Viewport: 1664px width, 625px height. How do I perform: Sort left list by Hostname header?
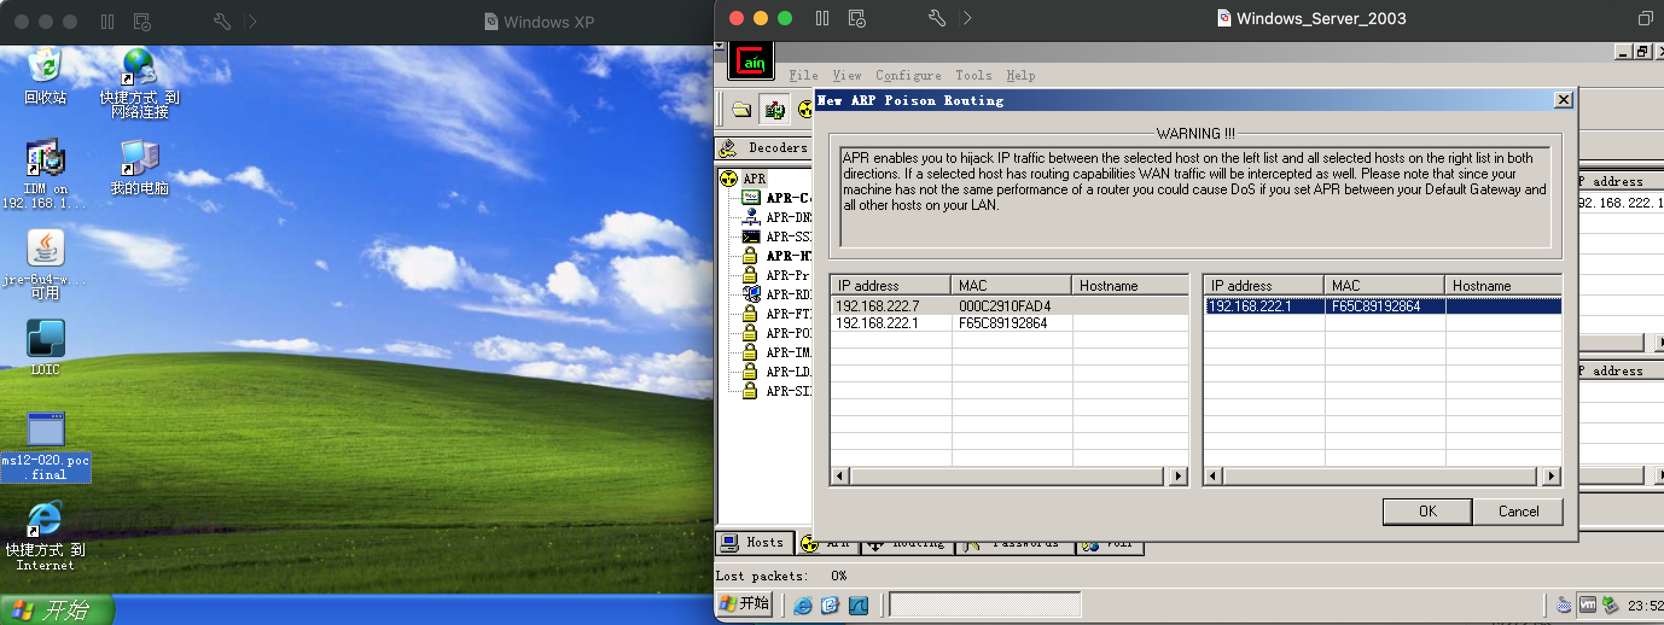[1130, 285]
